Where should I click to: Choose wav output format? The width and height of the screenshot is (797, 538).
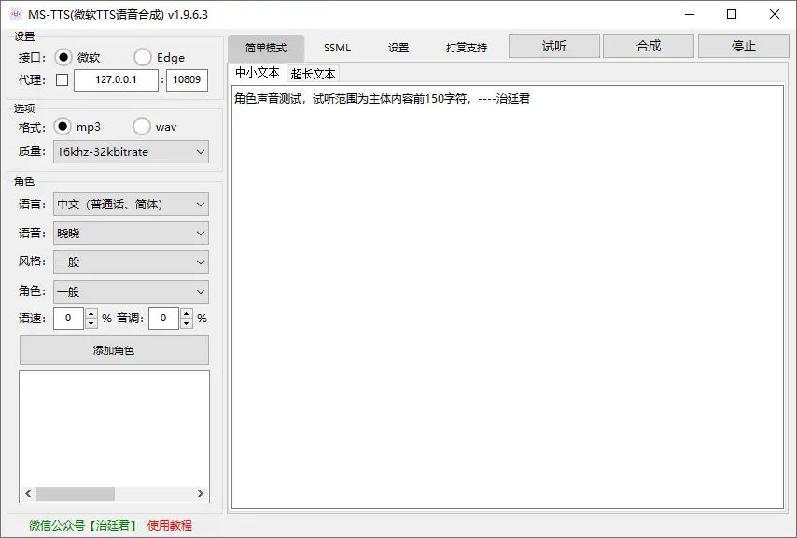142,126
